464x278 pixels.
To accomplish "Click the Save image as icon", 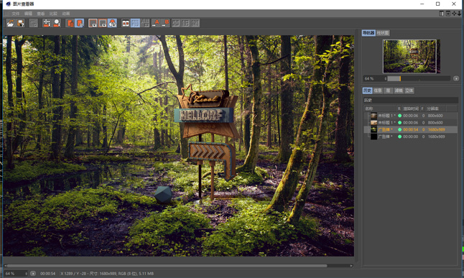I will coord(20,23).
